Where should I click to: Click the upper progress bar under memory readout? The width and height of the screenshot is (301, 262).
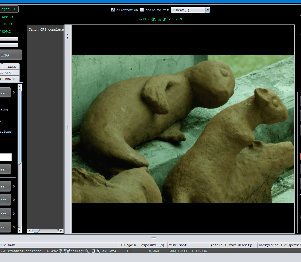click(9, 39)
